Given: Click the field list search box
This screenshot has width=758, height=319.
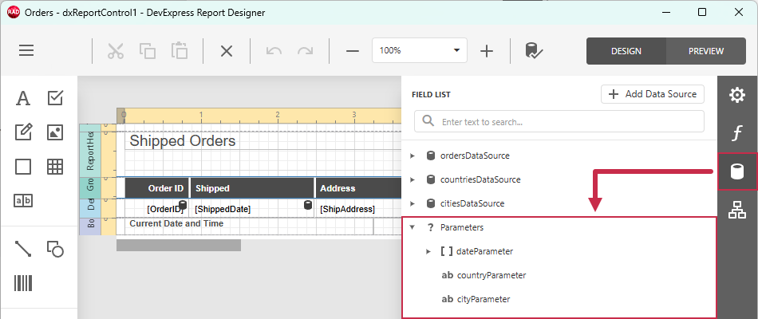Looking at the screenshot, I should 559,121.
